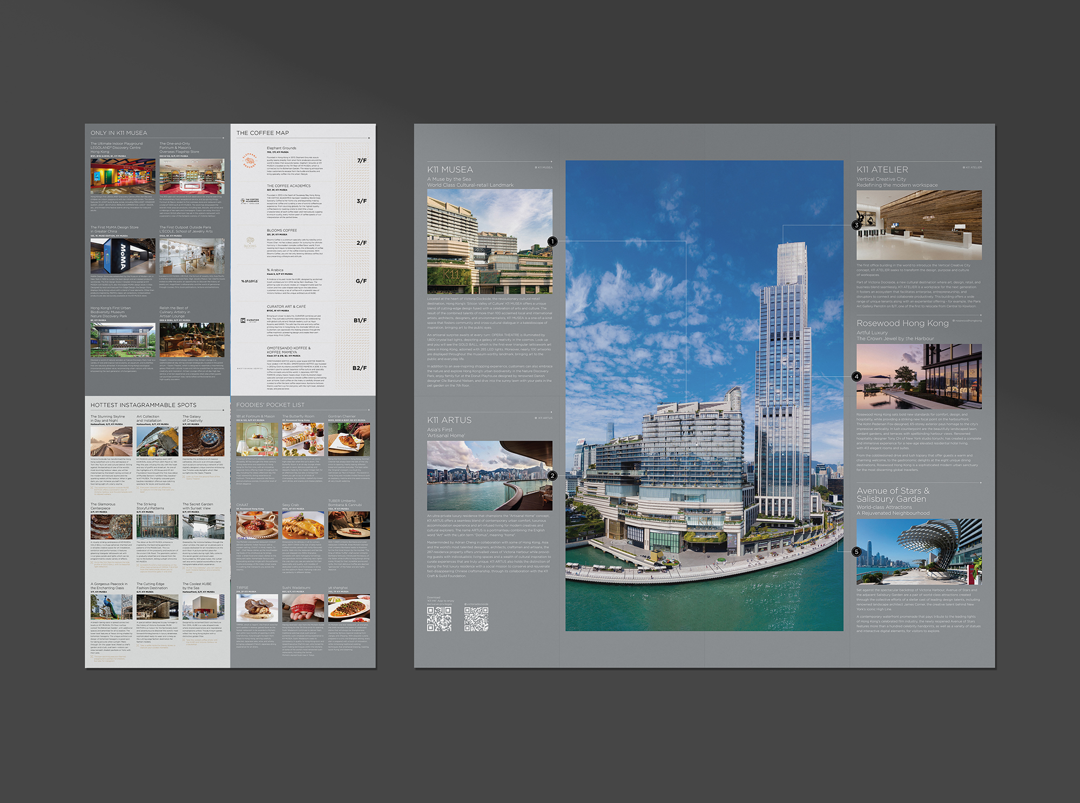Click numbered marker 1 beside K11 MUSEA photo

pyautogui.click(x=552, y=241)
